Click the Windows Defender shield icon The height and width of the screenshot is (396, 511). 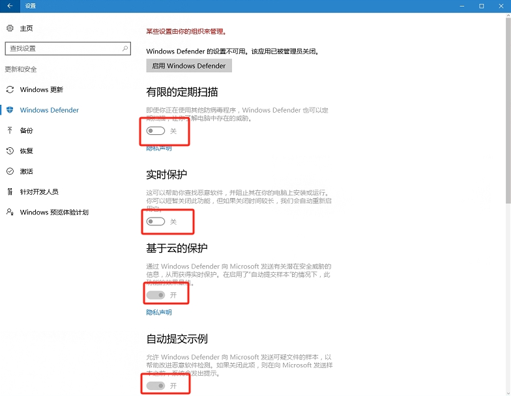pos(10,110)
